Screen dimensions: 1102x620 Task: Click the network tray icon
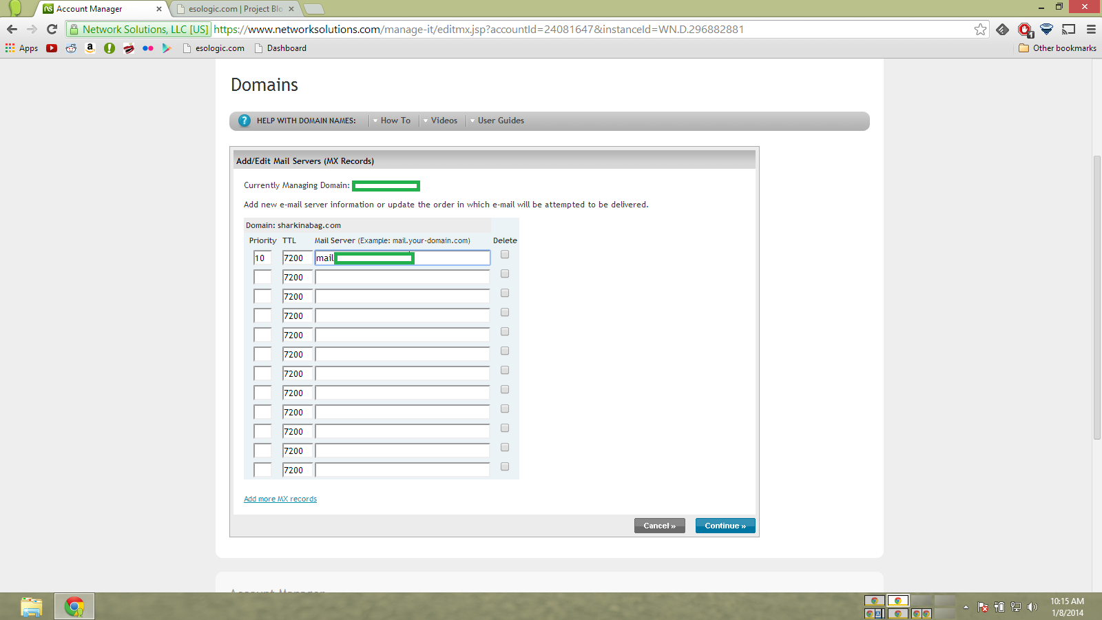(1016, 607)
